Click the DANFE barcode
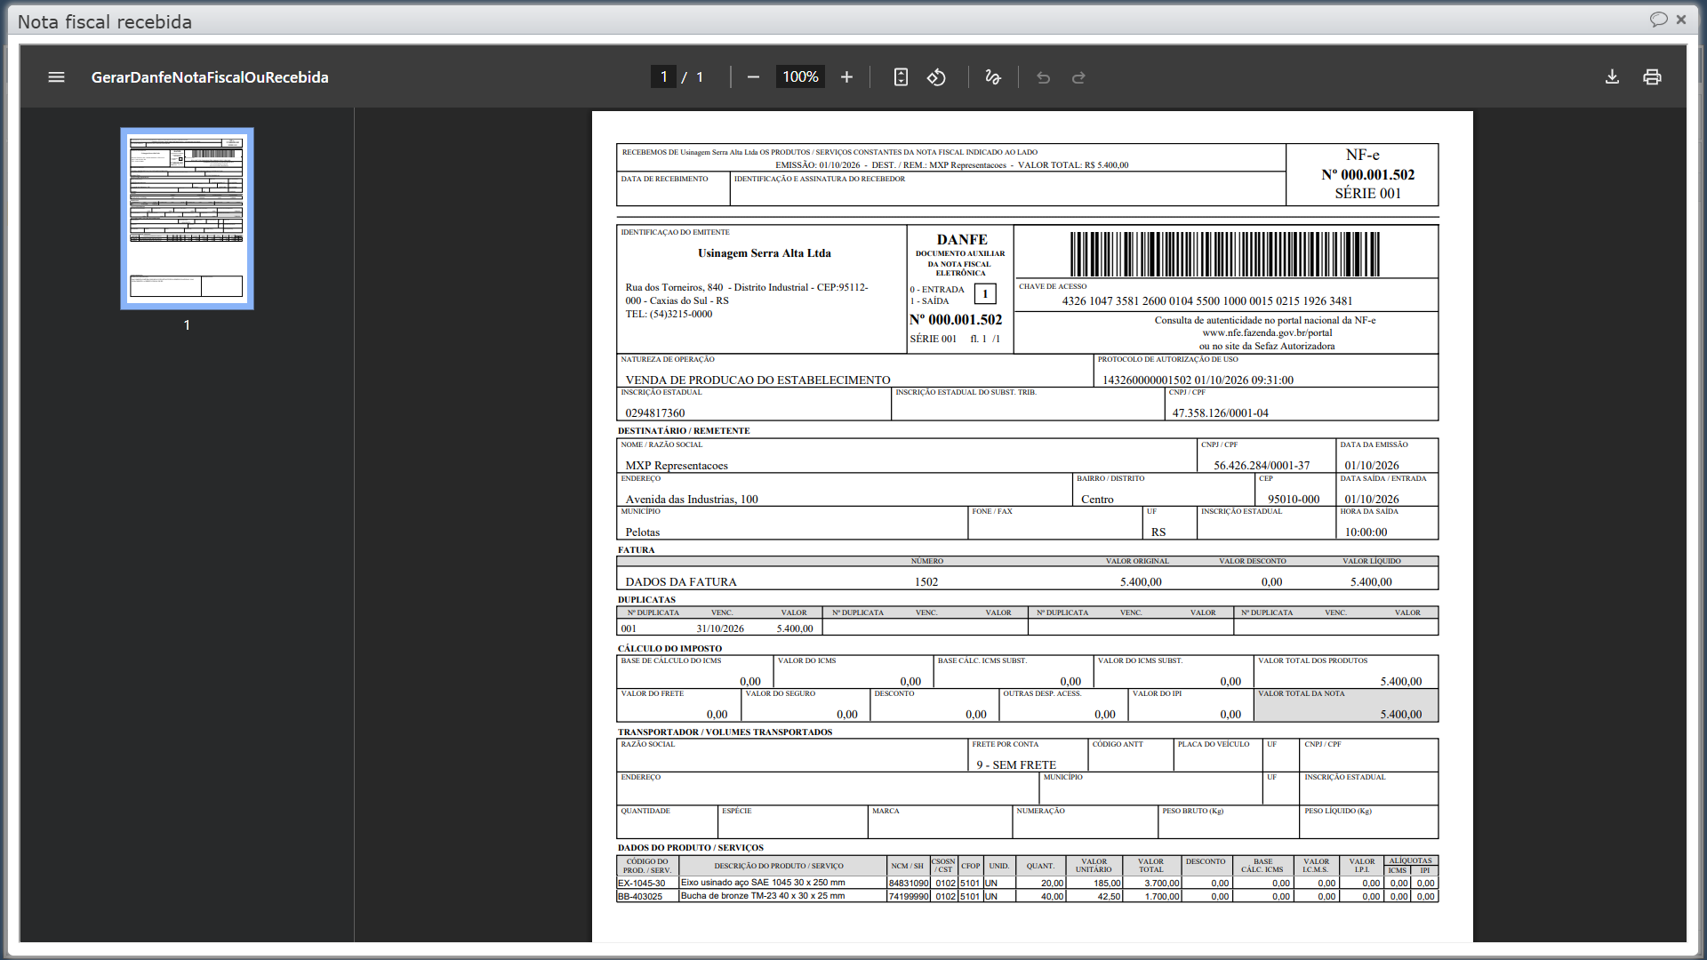The width and height of the screenshot is (1707, 960). (1225, 254)
